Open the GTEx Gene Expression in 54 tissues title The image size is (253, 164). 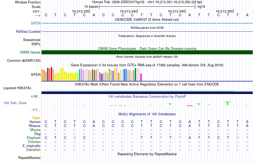tap(147, 65)
